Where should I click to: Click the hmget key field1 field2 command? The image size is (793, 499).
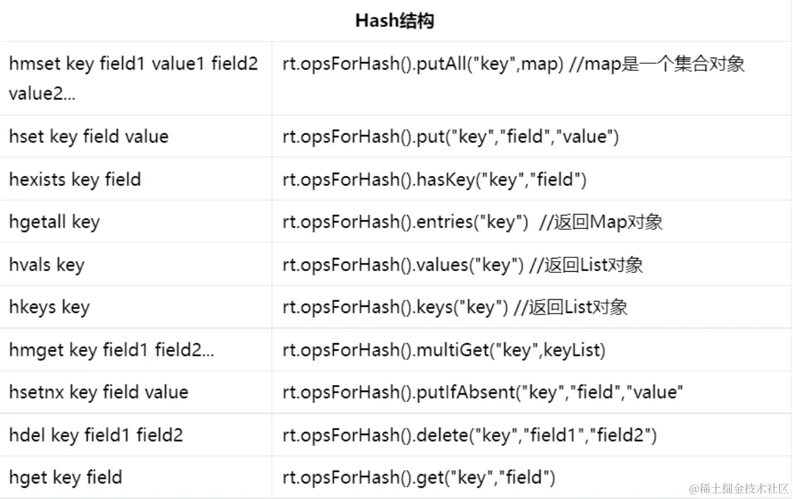[111, 350]
